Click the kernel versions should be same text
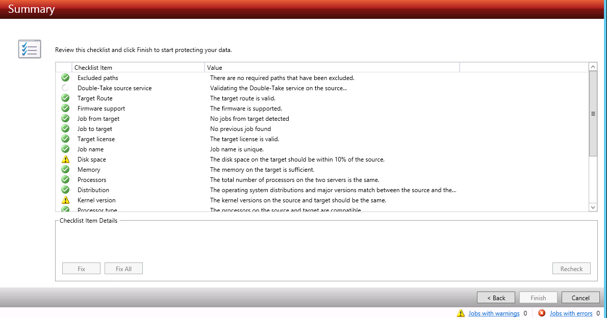Screen dimensions: 607x318 tap(298, 200)
